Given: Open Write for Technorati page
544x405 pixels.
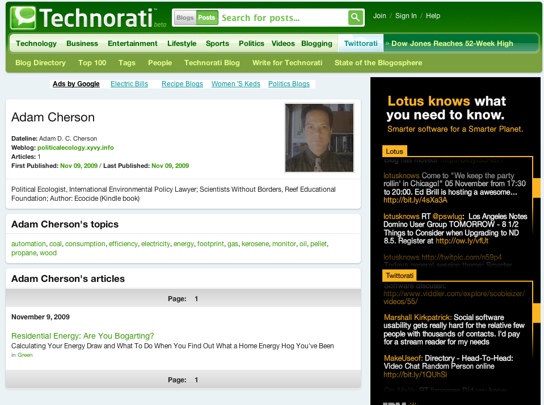Looking at the screenshot, I should (x=287, y=63).
